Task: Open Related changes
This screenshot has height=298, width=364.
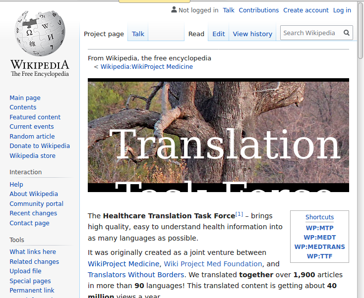Action: [34, 262]
